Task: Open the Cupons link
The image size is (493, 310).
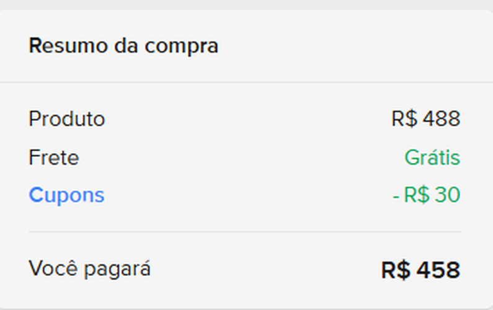Action: click(x=66, y=195)
